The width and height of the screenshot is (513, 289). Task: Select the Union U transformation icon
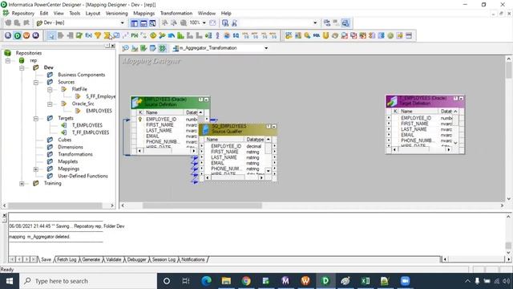click(325, 35)
